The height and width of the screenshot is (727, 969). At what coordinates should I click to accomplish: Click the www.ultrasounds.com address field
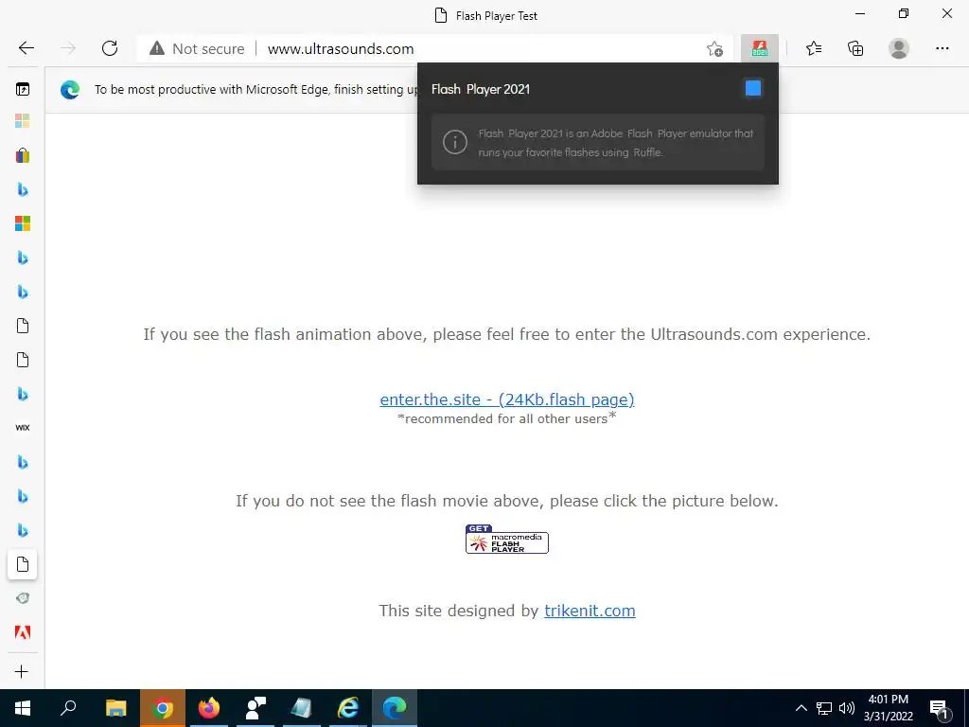341,49
